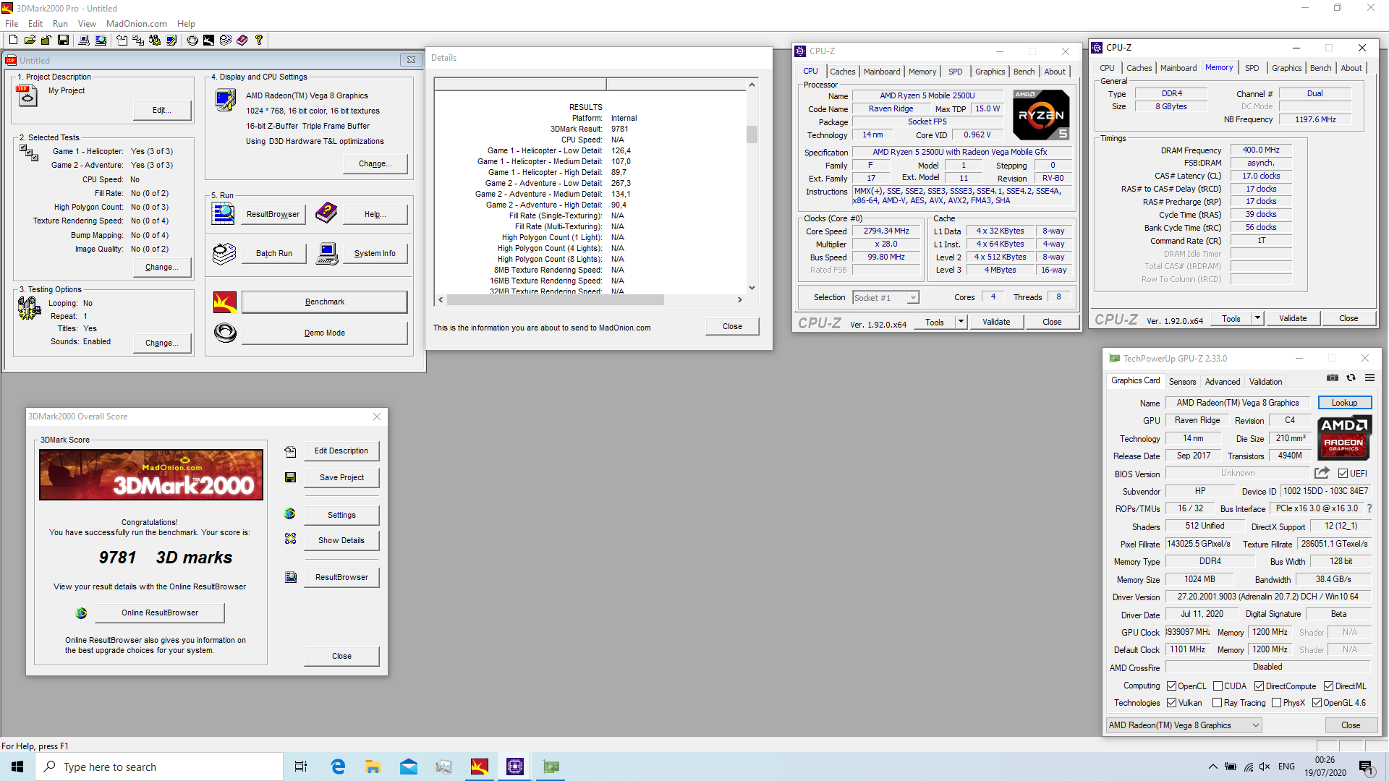Open the GPU-Z hamburger menu
The image size is (1389, 781).
(x=1369, y=377)
